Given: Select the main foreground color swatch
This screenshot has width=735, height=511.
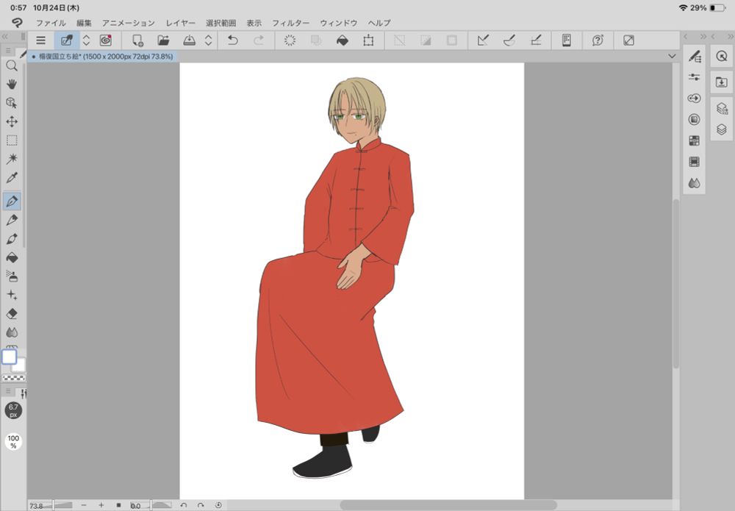Looking at the screenshot, I should click(x=9, y=357).
